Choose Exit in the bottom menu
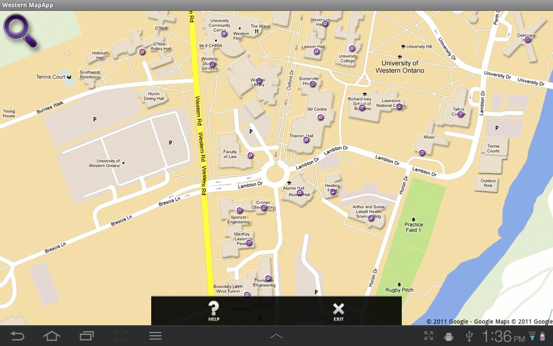This screenshot has height=346, width=553. click(339, 311)
